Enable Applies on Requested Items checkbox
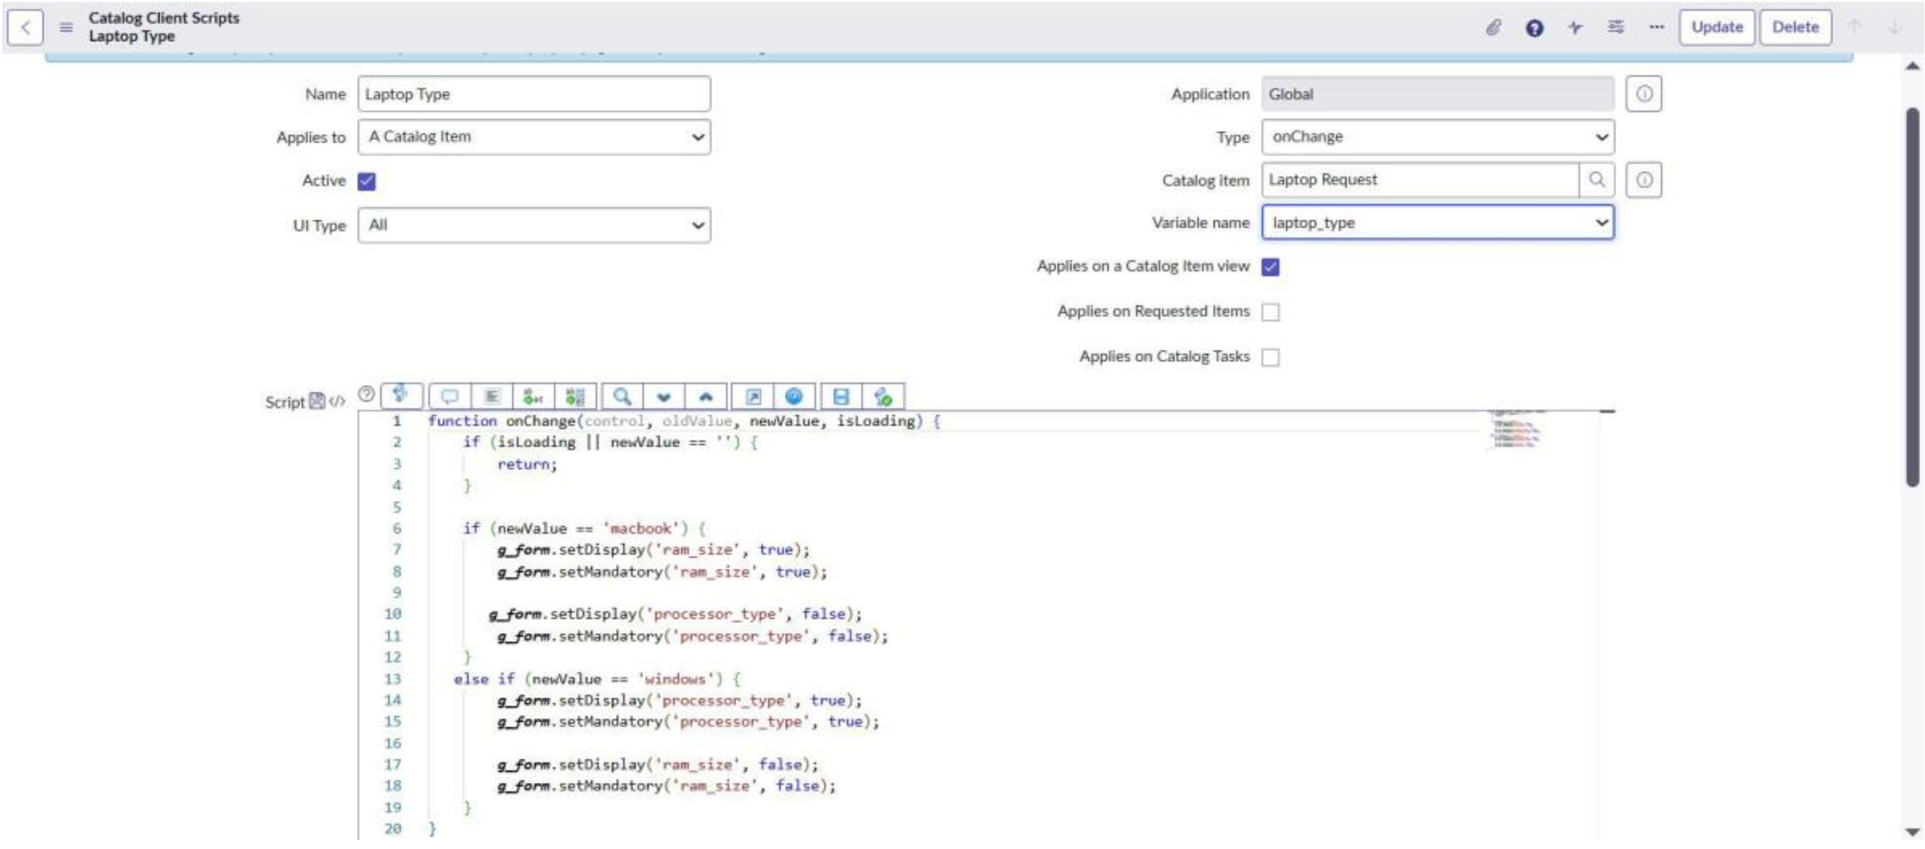1925x849 pixels. pos(1270,312)
